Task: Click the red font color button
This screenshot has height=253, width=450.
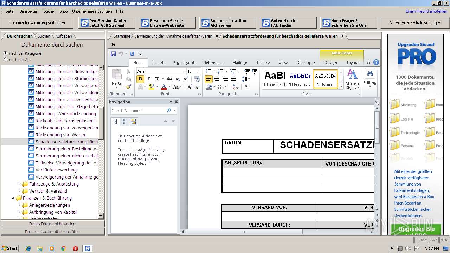Action: [164, 87]
